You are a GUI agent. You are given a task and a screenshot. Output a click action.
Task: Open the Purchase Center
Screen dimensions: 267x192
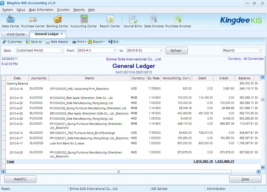[x=33, y=22]
